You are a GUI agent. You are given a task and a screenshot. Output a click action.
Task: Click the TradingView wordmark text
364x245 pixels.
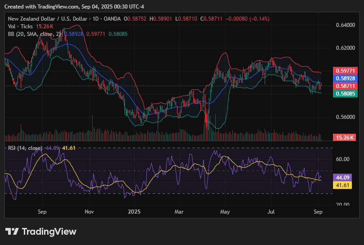coord(49,232)
